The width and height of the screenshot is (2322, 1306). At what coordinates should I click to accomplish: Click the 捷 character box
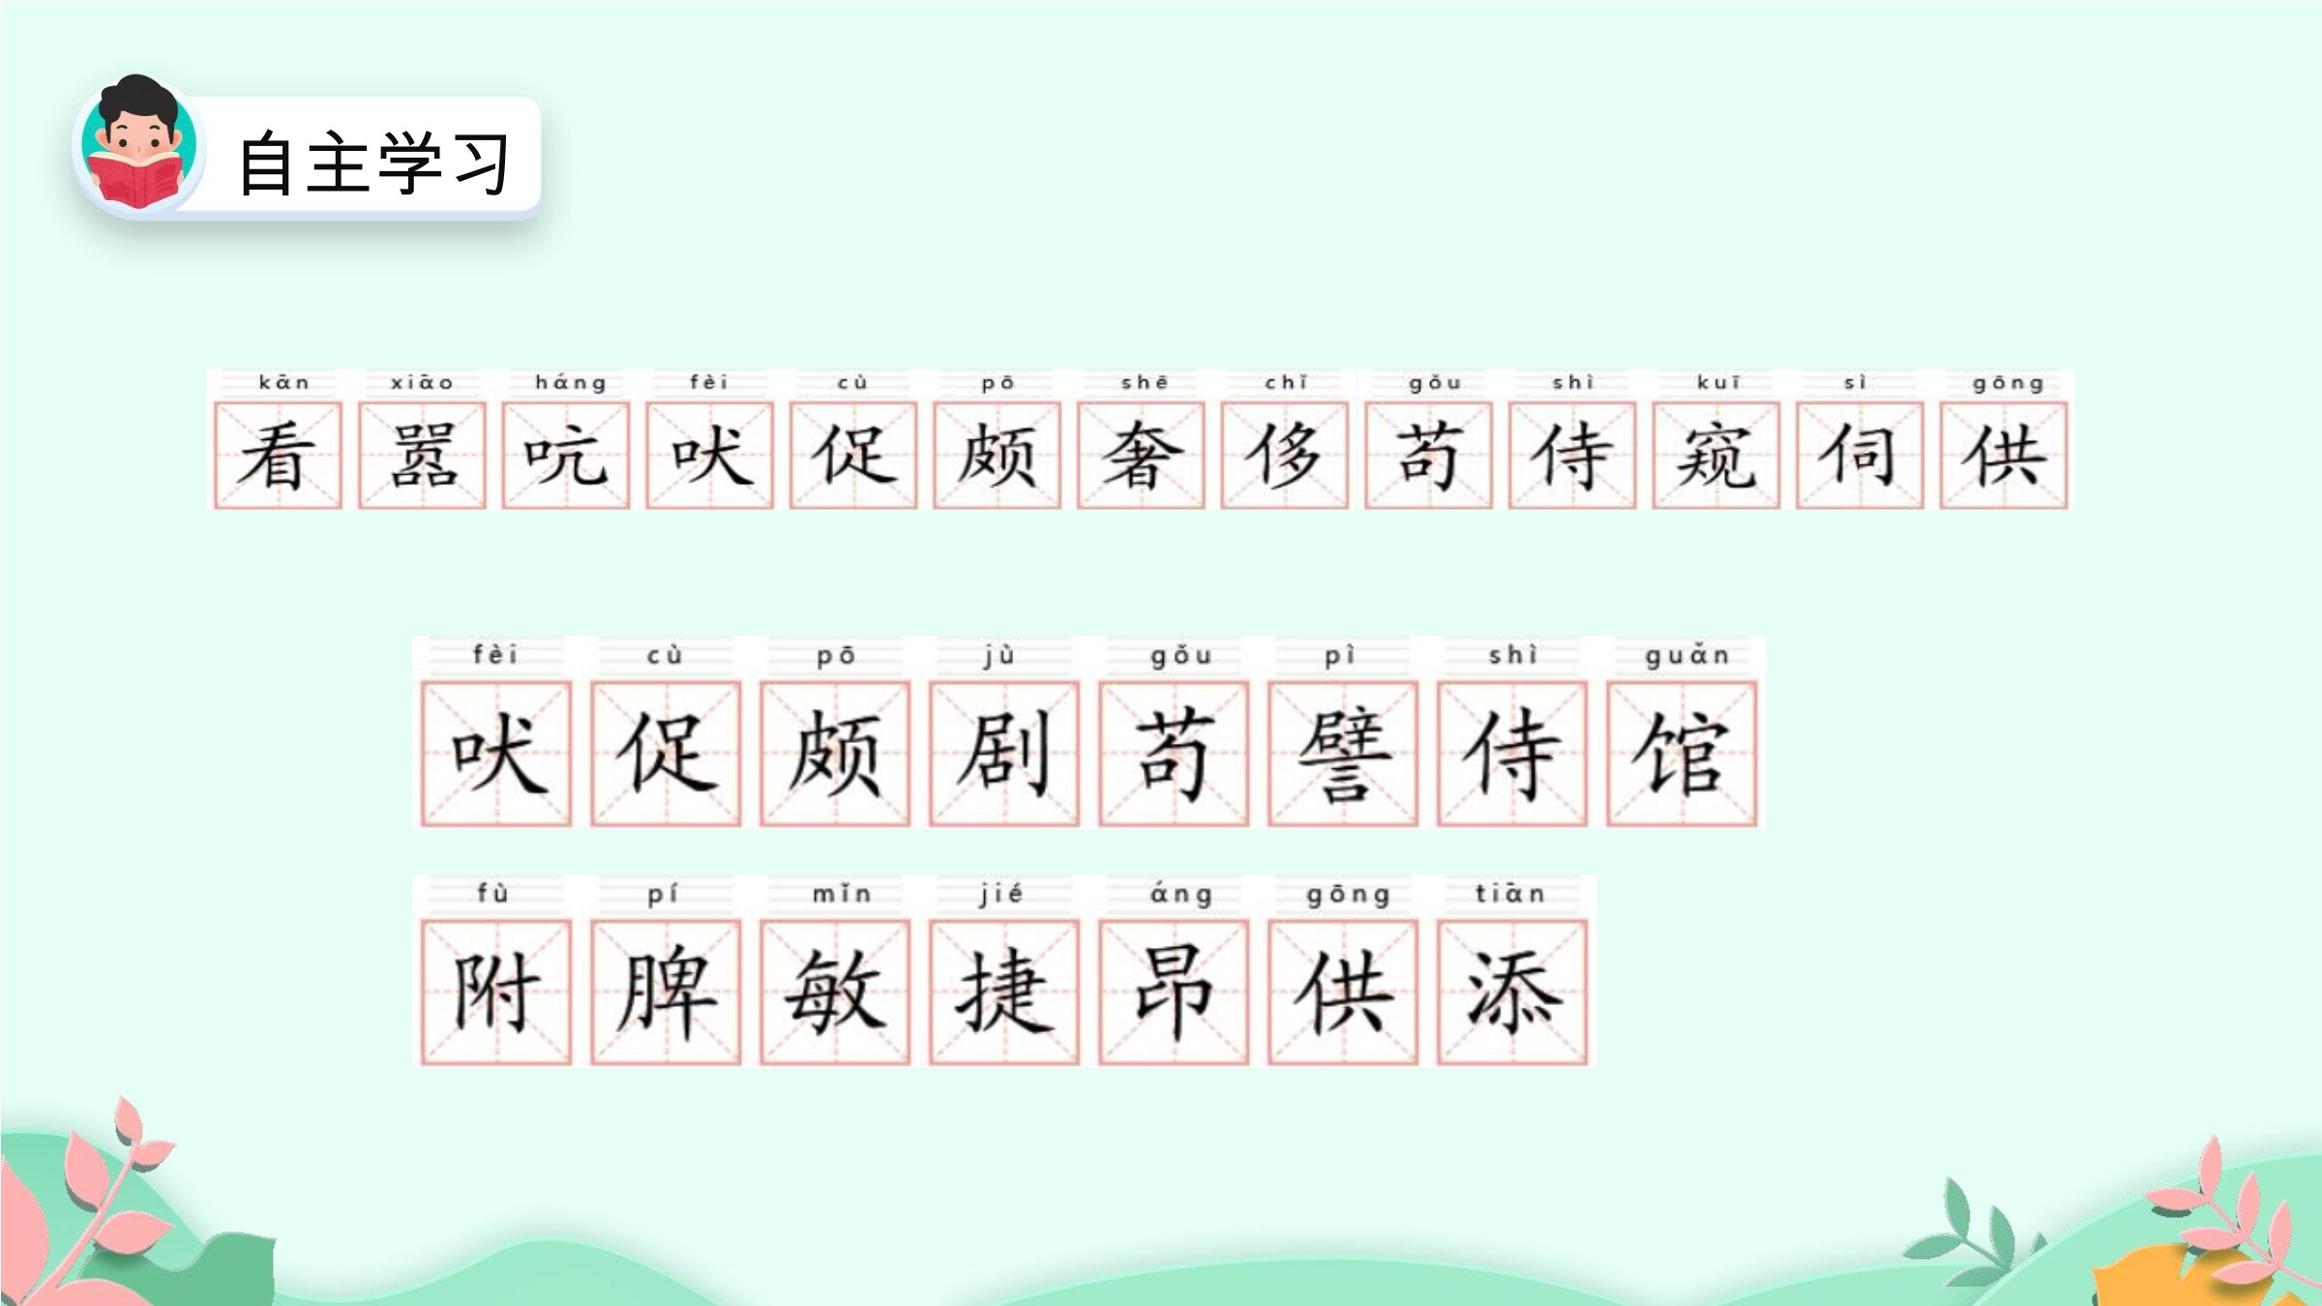point(1004,993)
